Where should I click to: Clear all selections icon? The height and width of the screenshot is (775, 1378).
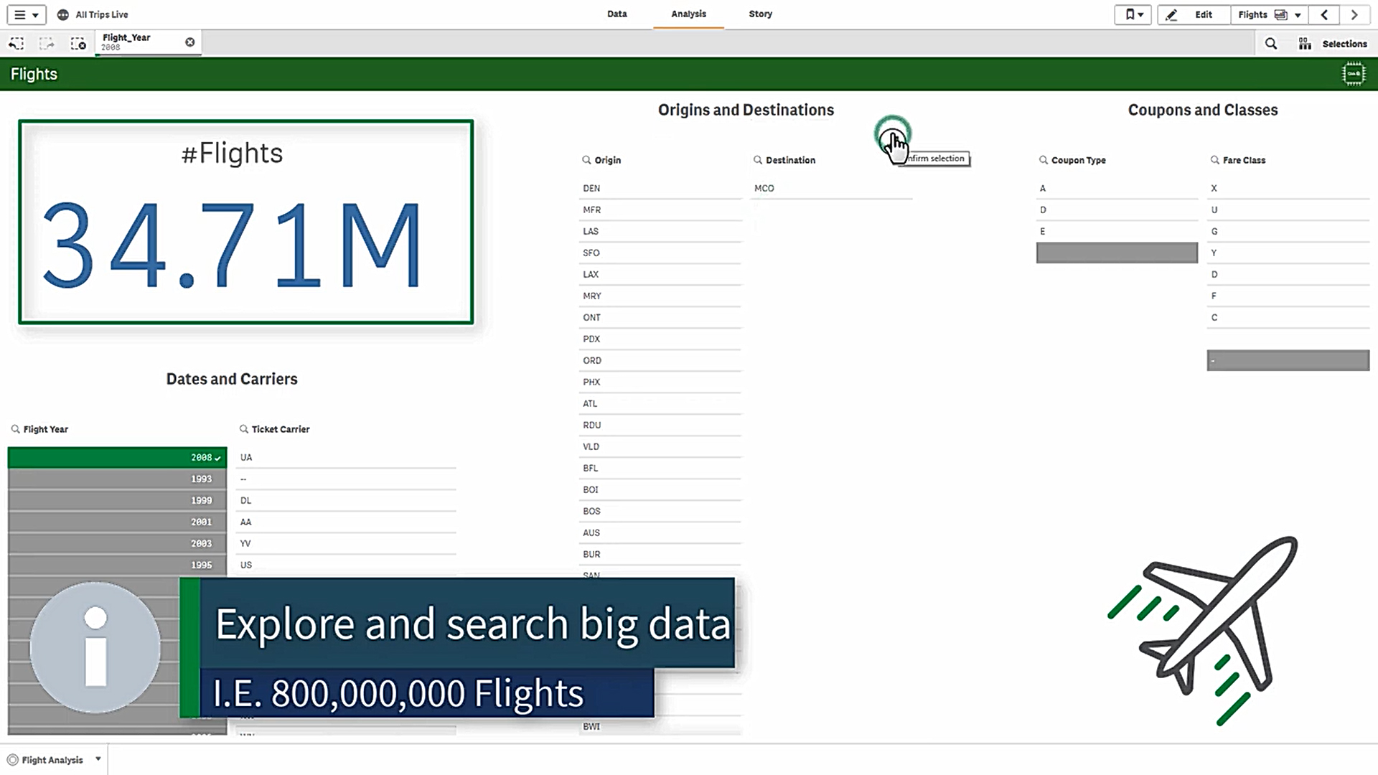pyautogui.click(x=78, y=44)
